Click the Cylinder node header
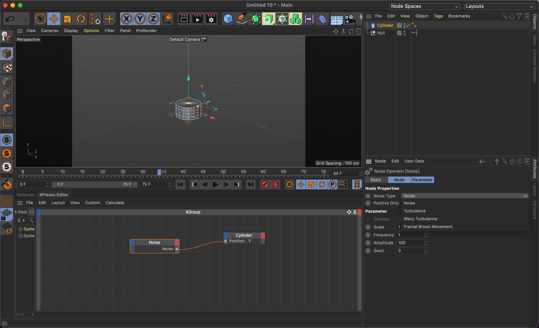Screen dimensions: 539x328 244,235
